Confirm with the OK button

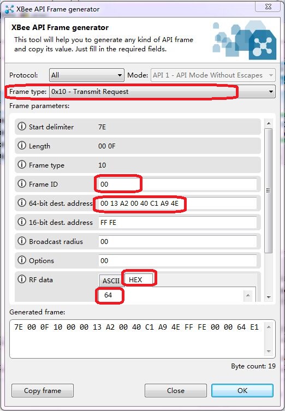click(x=242, y=391)
